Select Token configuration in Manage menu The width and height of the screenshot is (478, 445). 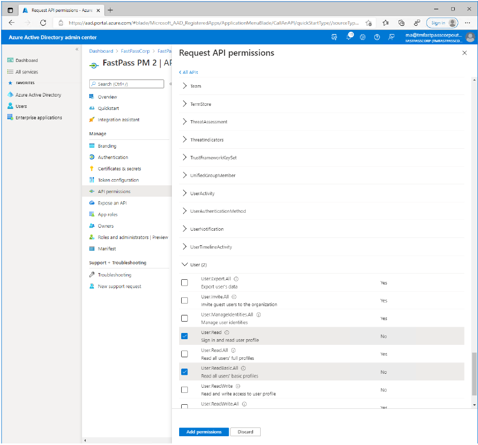click(x=118, y=180)
